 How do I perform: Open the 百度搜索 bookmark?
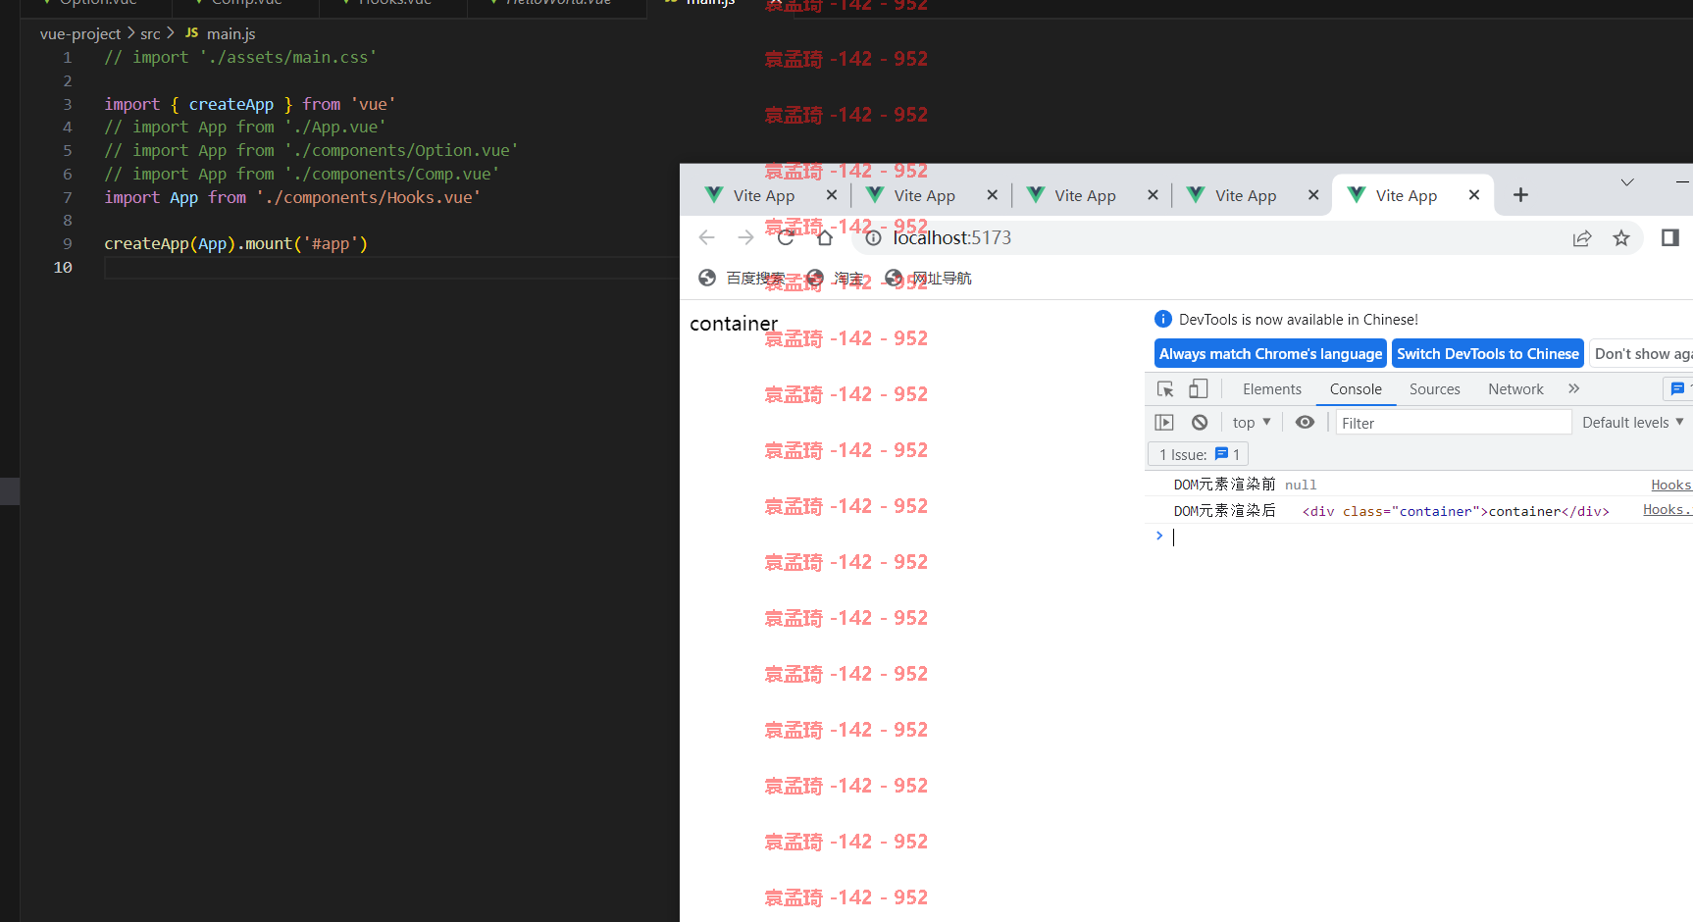point(742,279)
